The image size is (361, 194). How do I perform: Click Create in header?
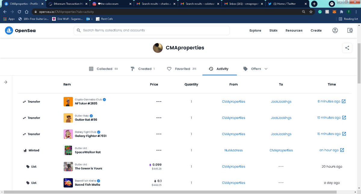(316, 30)
